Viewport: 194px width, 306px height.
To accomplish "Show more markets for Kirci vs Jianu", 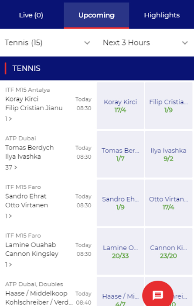I will [9, 118].
